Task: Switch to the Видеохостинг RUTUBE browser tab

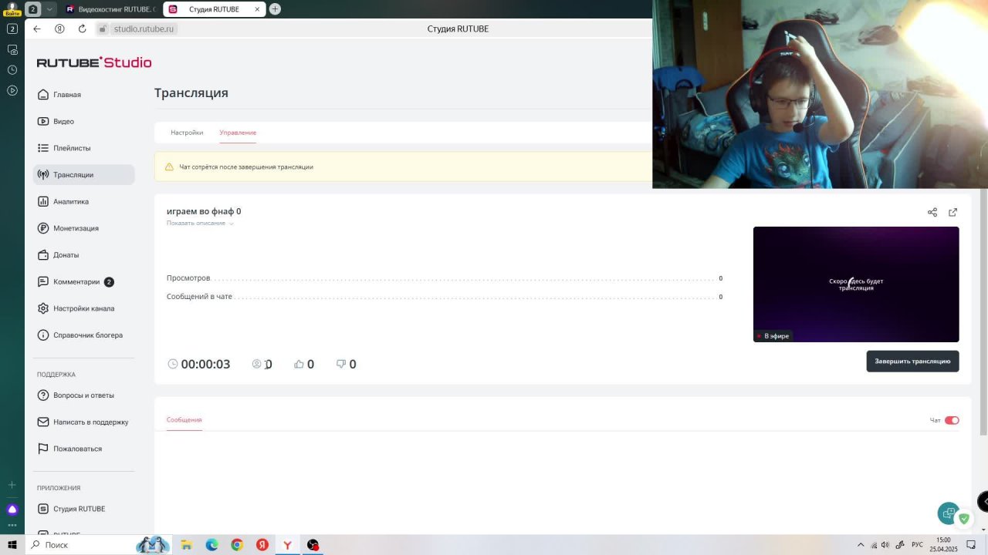Action: (110, 9)
